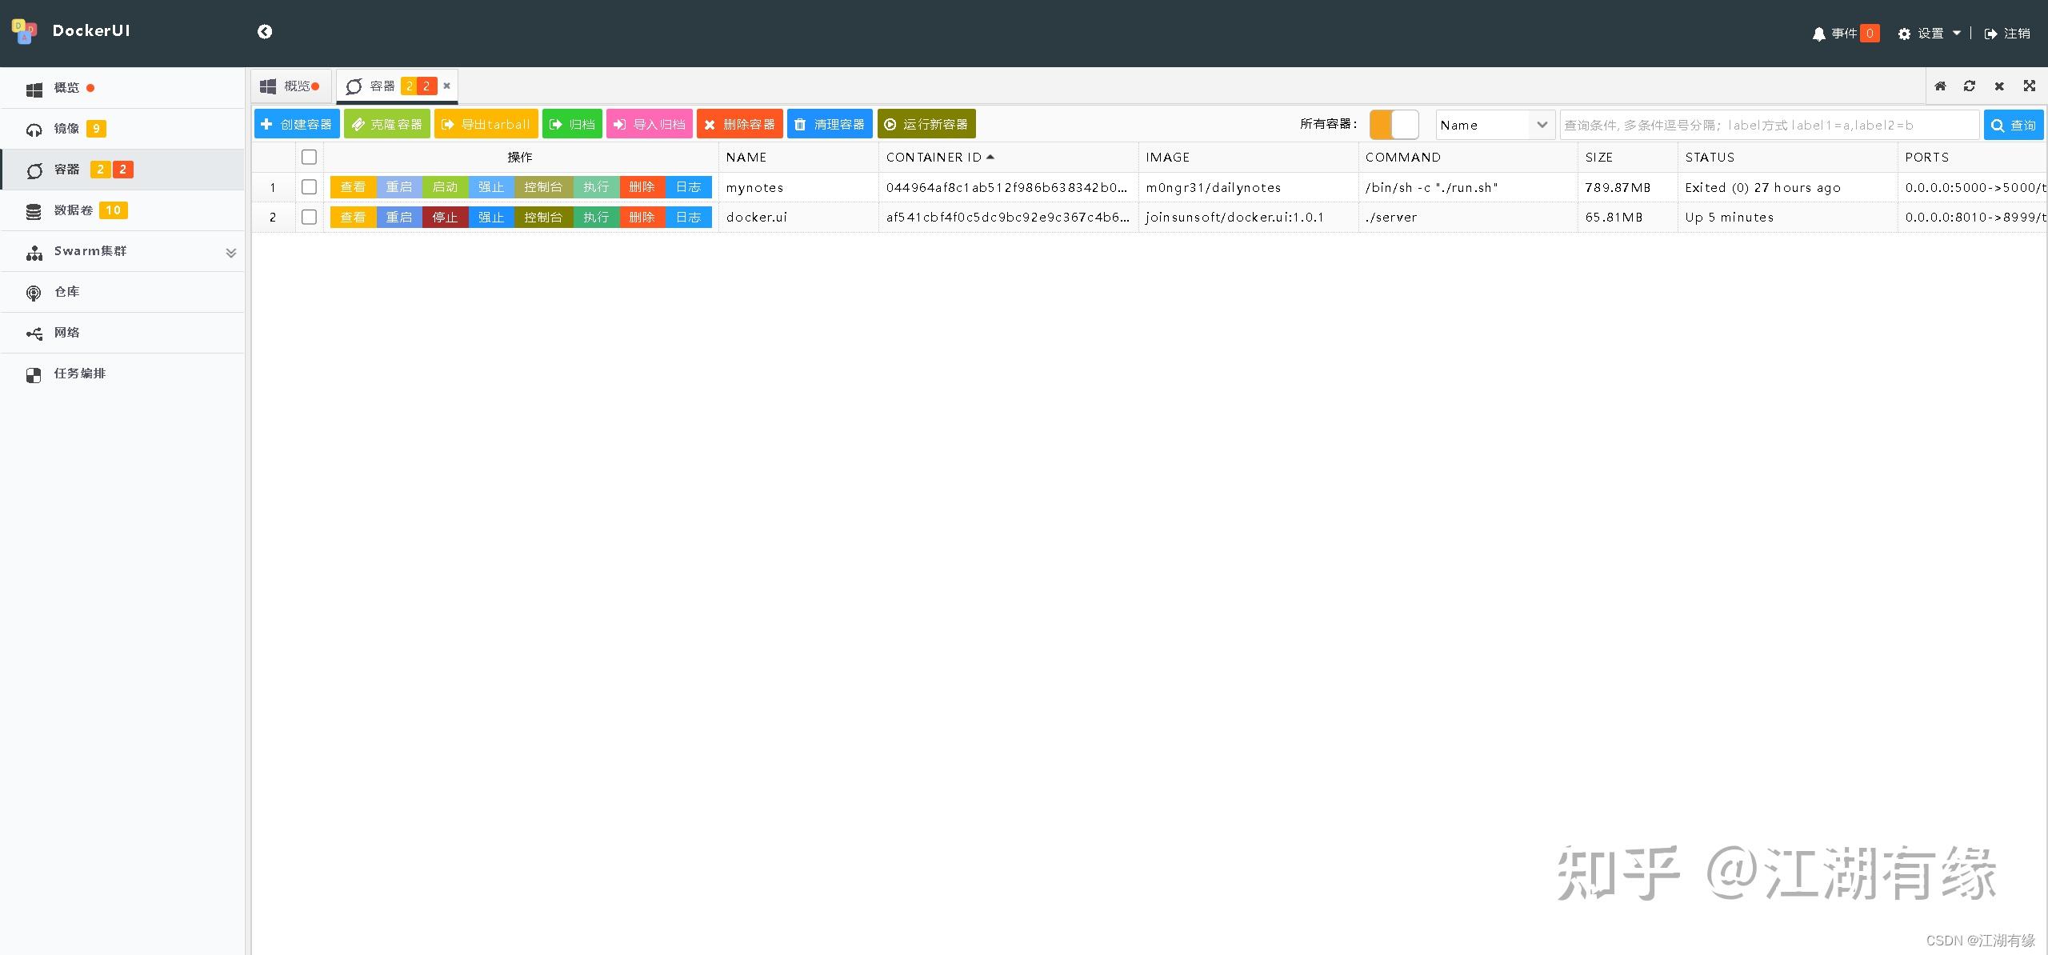Click the 事件 notifications bell
The height and width of the screenshot is (955, 2048).
[x=1820, y=33]
